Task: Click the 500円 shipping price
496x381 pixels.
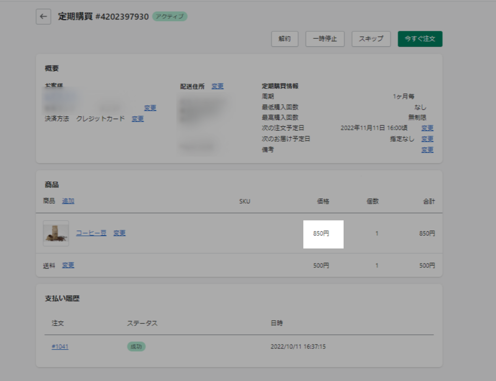Action: [x=321, y=265]
